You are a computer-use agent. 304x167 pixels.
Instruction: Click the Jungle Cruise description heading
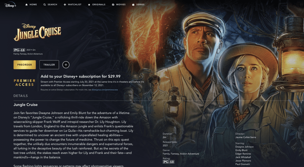click(x=26, y=105)
